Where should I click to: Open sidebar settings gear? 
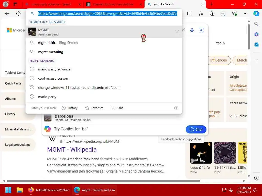[x=256, y=178]
